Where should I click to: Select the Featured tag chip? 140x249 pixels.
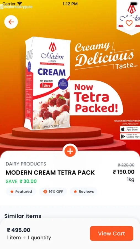point(21,191)
